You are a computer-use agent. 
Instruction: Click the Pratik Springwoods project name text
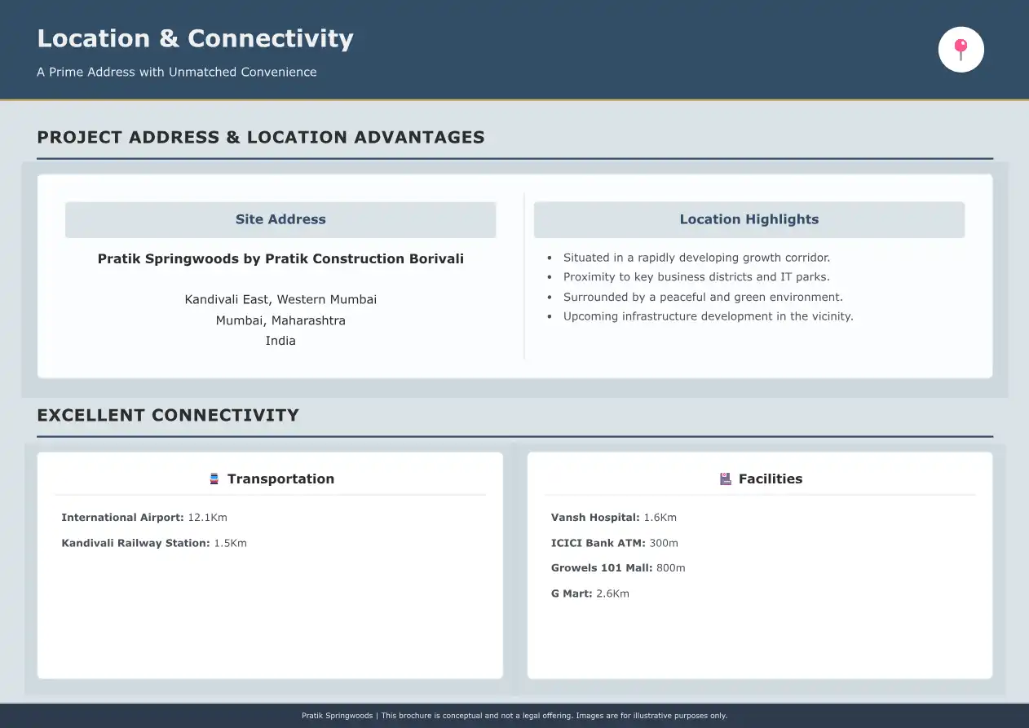coord(280,258)
